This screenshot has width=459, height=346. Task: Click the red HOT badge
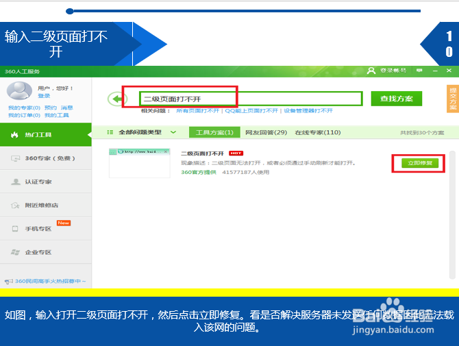point(236,153)
